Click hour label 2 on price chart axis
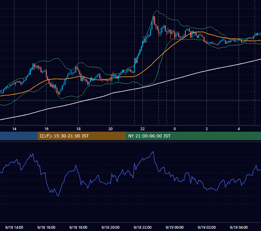Image resolution: width=261 pixels, height=231 pixels. click(207, 129)
